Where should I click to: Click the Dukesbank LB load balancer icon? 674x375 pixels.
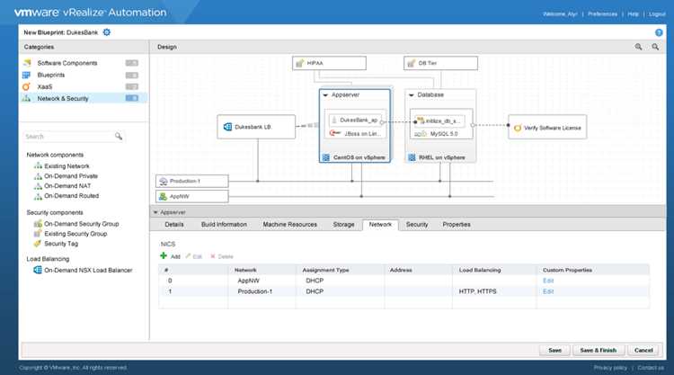tap(228, 127)
